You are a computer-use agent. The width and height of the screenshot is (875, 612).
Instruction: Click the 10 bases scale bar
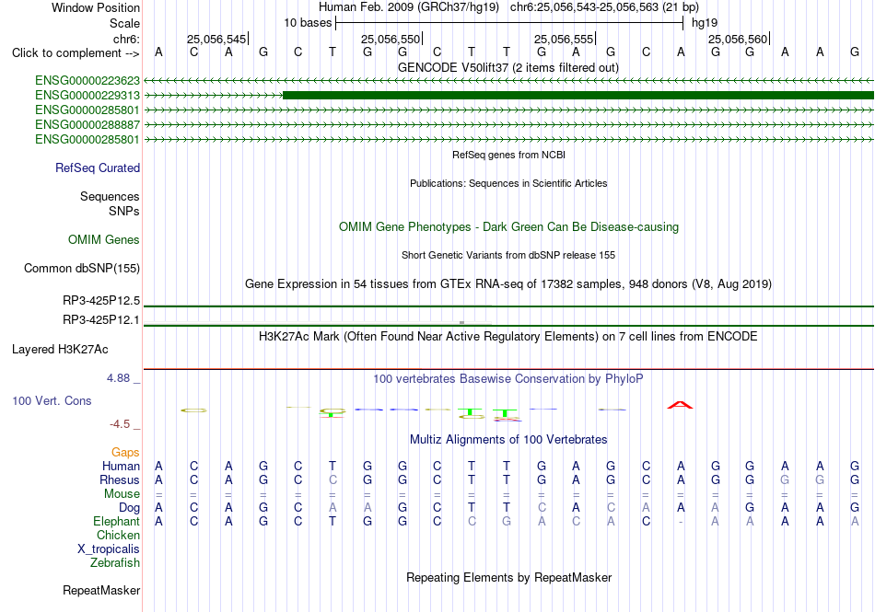509,23
